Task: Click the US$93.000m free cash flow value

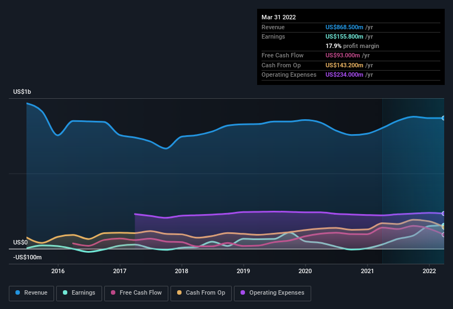Action: [x=343, y=55]
